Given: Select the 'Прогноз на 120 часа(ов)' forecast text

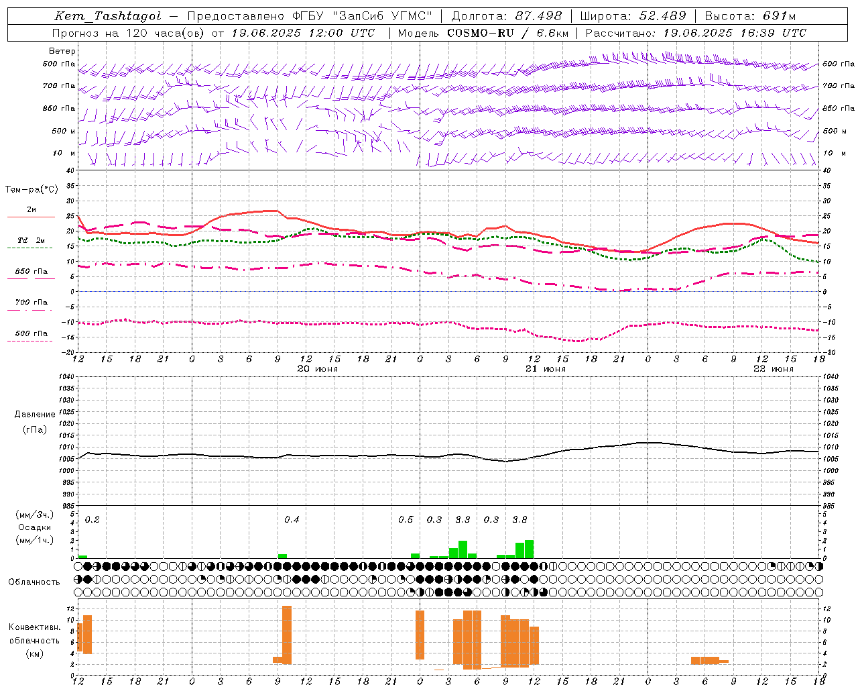Looking at the screenshot, I should coord(129,33).
